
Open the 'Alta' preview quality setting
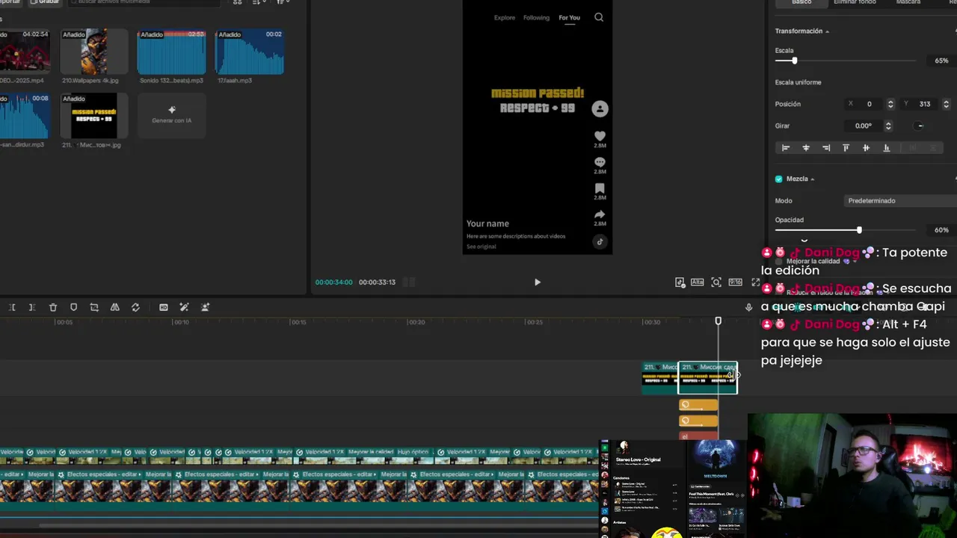pos(697,282)
